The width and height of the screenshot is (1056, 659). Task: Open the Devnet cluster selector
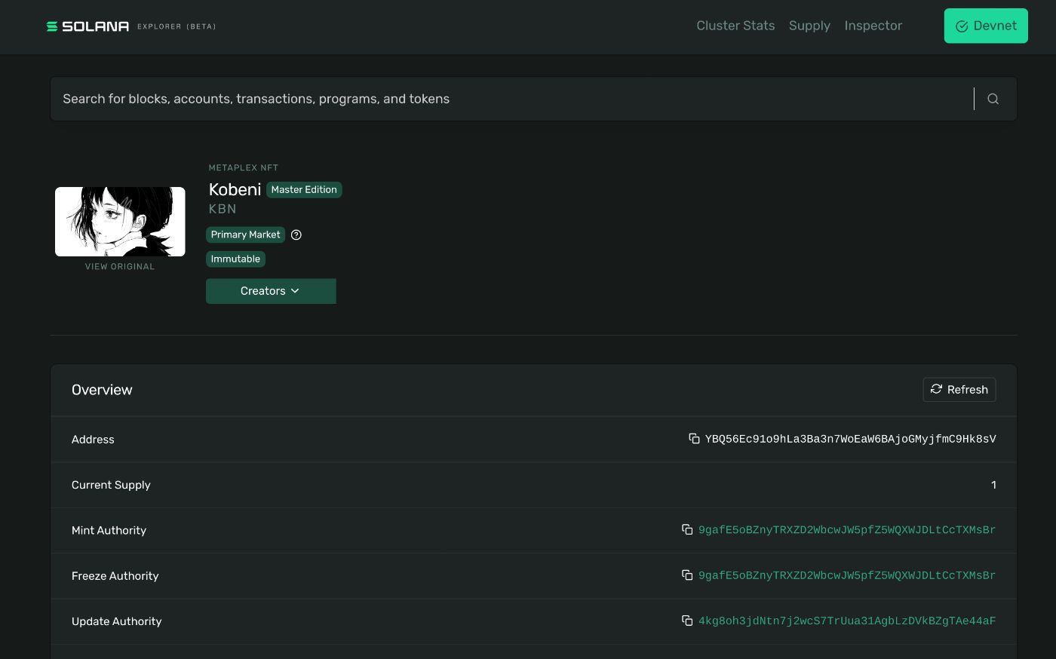click(x=985, y=26)
